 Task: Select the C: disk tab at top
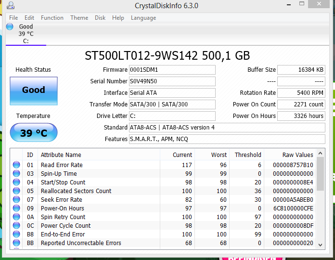[x=26, y=34]
